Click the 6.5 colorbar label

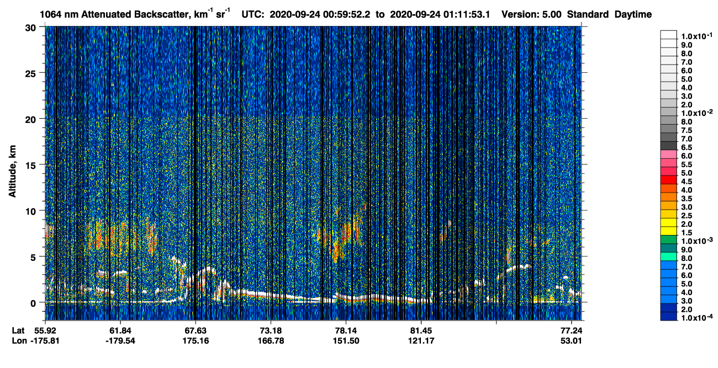tap(687, 147)
